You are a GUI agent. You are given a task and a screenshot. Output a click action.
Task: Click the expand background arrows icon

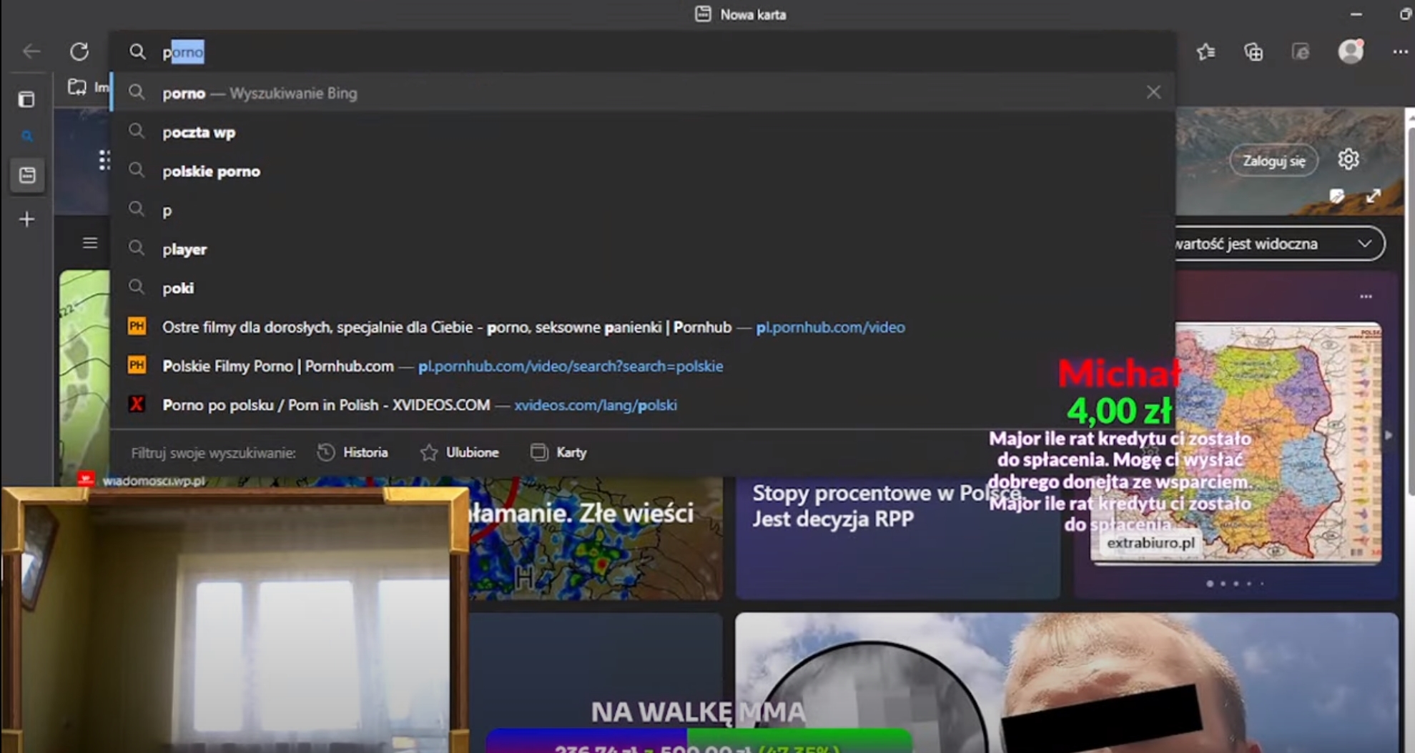[1373, 196]
